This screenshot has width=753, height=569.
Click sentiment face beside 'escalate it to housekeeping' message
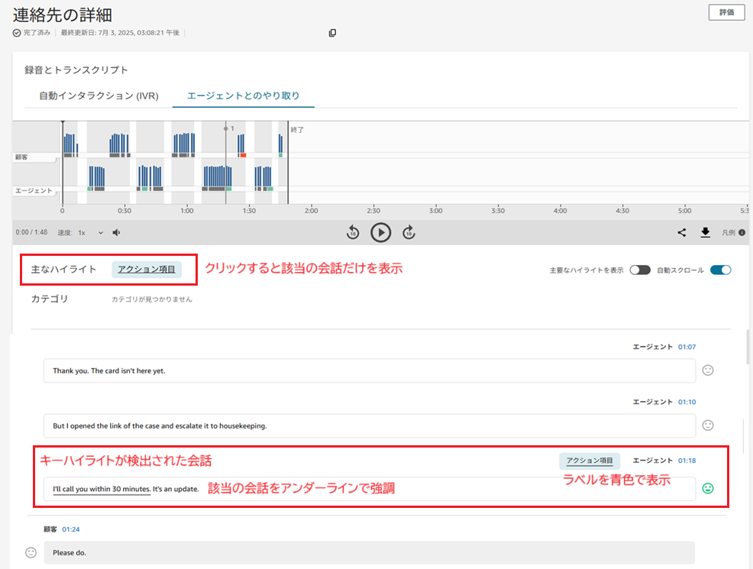(x=708, y=425)
